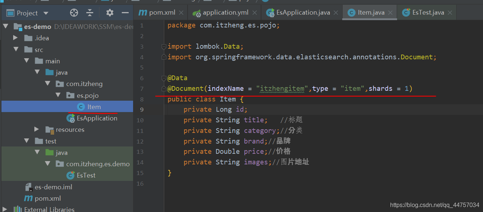The image size is (483, 212).
Task: Collapse the es.pojo package arrow
Action: [58, 95]
